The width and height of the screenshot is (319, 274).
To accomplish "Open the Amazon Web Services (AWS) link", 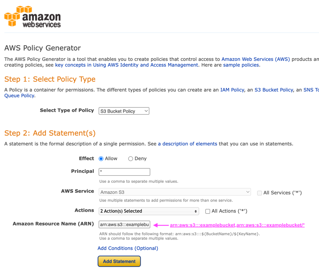I will [x=255, y=59].
